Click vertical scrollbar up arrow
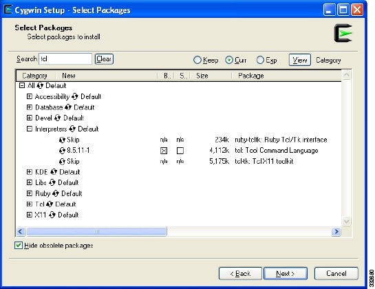The width and height of the screenshot is (375, 289). click(x=346, y=75)
